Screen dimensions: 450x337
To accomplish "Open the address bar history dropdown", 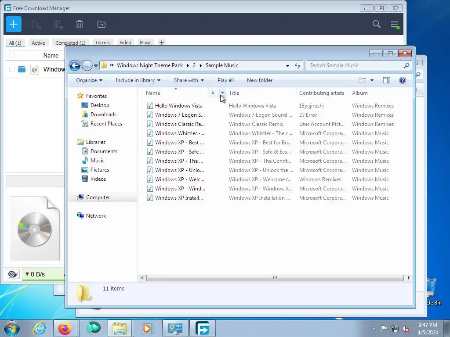I will pos(287,66).
